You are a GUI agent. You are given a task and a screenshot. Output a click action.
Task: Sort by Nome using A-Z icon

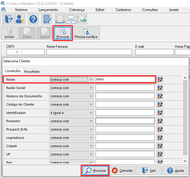(160, 80)
